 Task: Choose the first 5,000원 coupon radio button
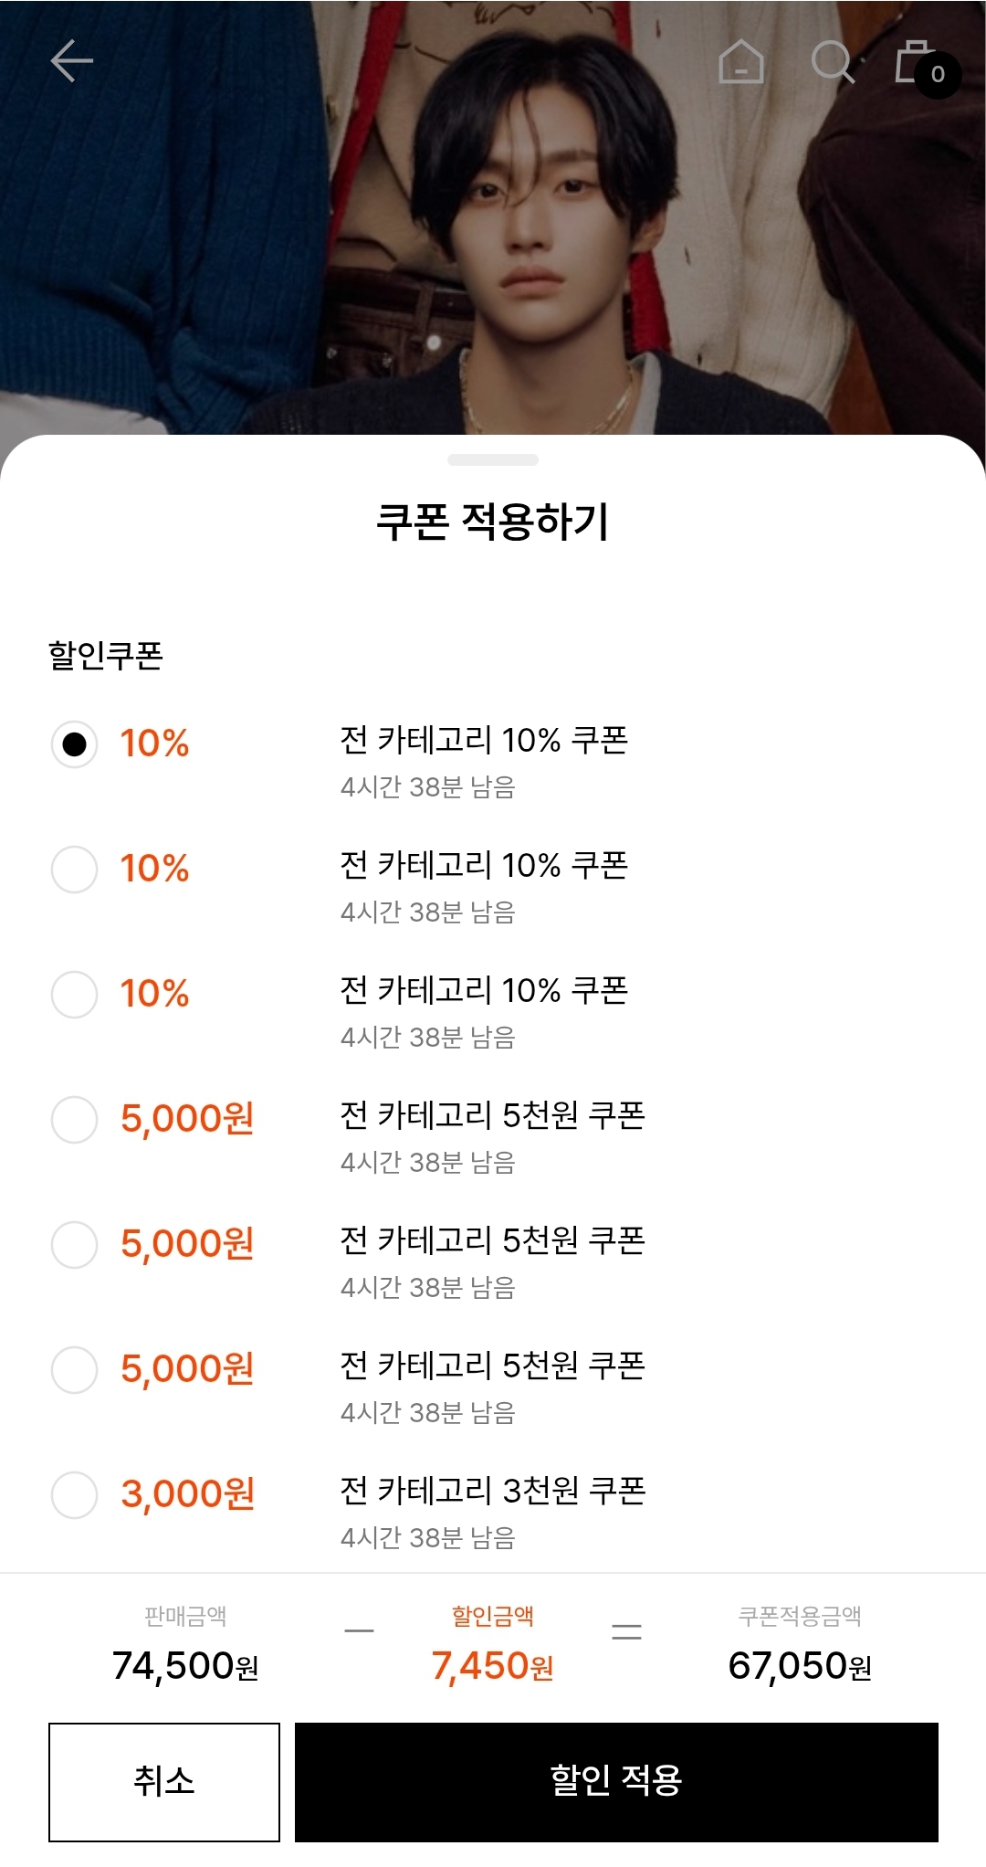[74, 1119]
